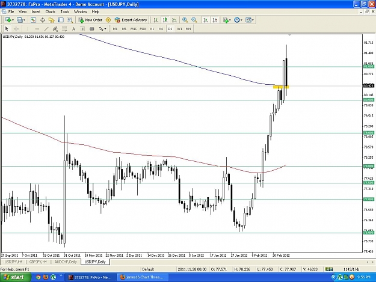Viewport: 376px width, 282px height.
Task: Open the Insert menu
Action: pyautogui.click(x=36, y=12)
